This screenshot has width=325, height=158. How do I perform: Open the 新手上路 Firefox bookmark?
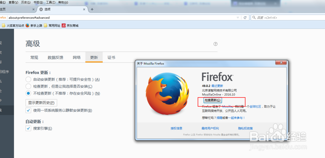point(34,26)
